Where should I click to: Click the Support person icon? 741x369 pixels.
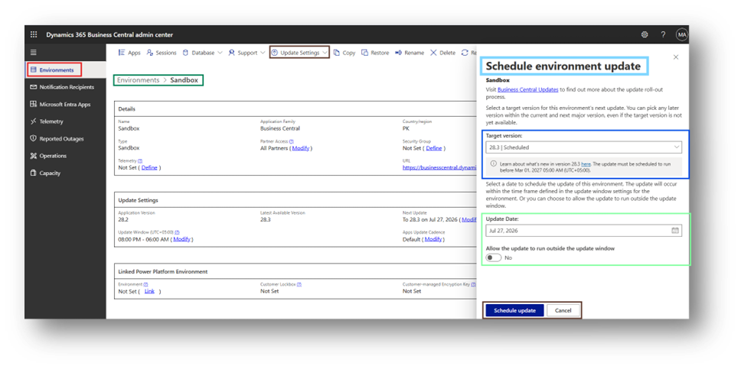click(231, 53)
